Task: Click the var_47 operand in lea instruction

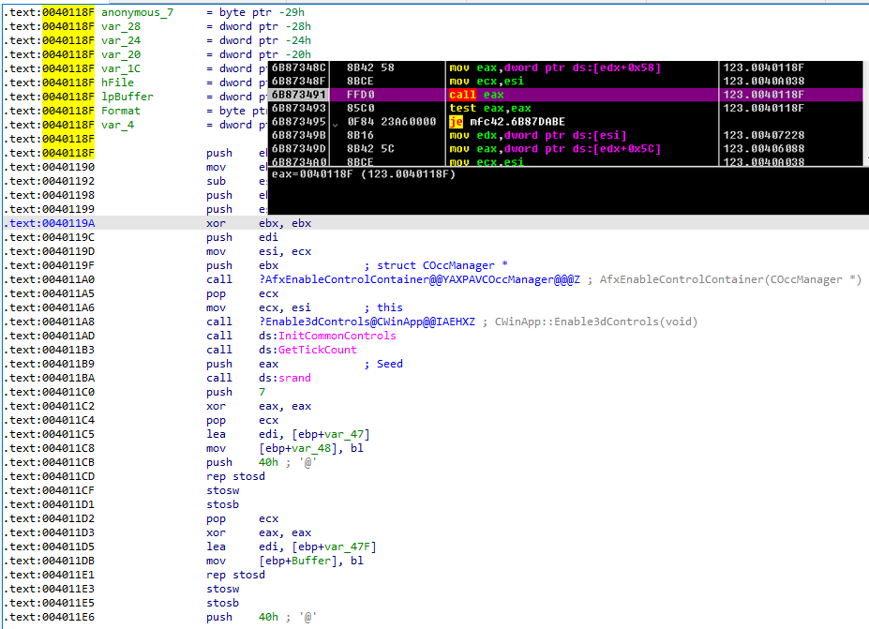Action: (x=344, y=434)
